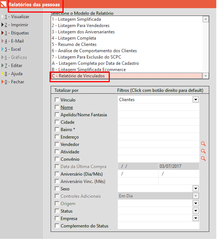The width and height of the screenshot is (217, 243).
Task: Click the Endereço filter input field
Action: pos(159,137)
